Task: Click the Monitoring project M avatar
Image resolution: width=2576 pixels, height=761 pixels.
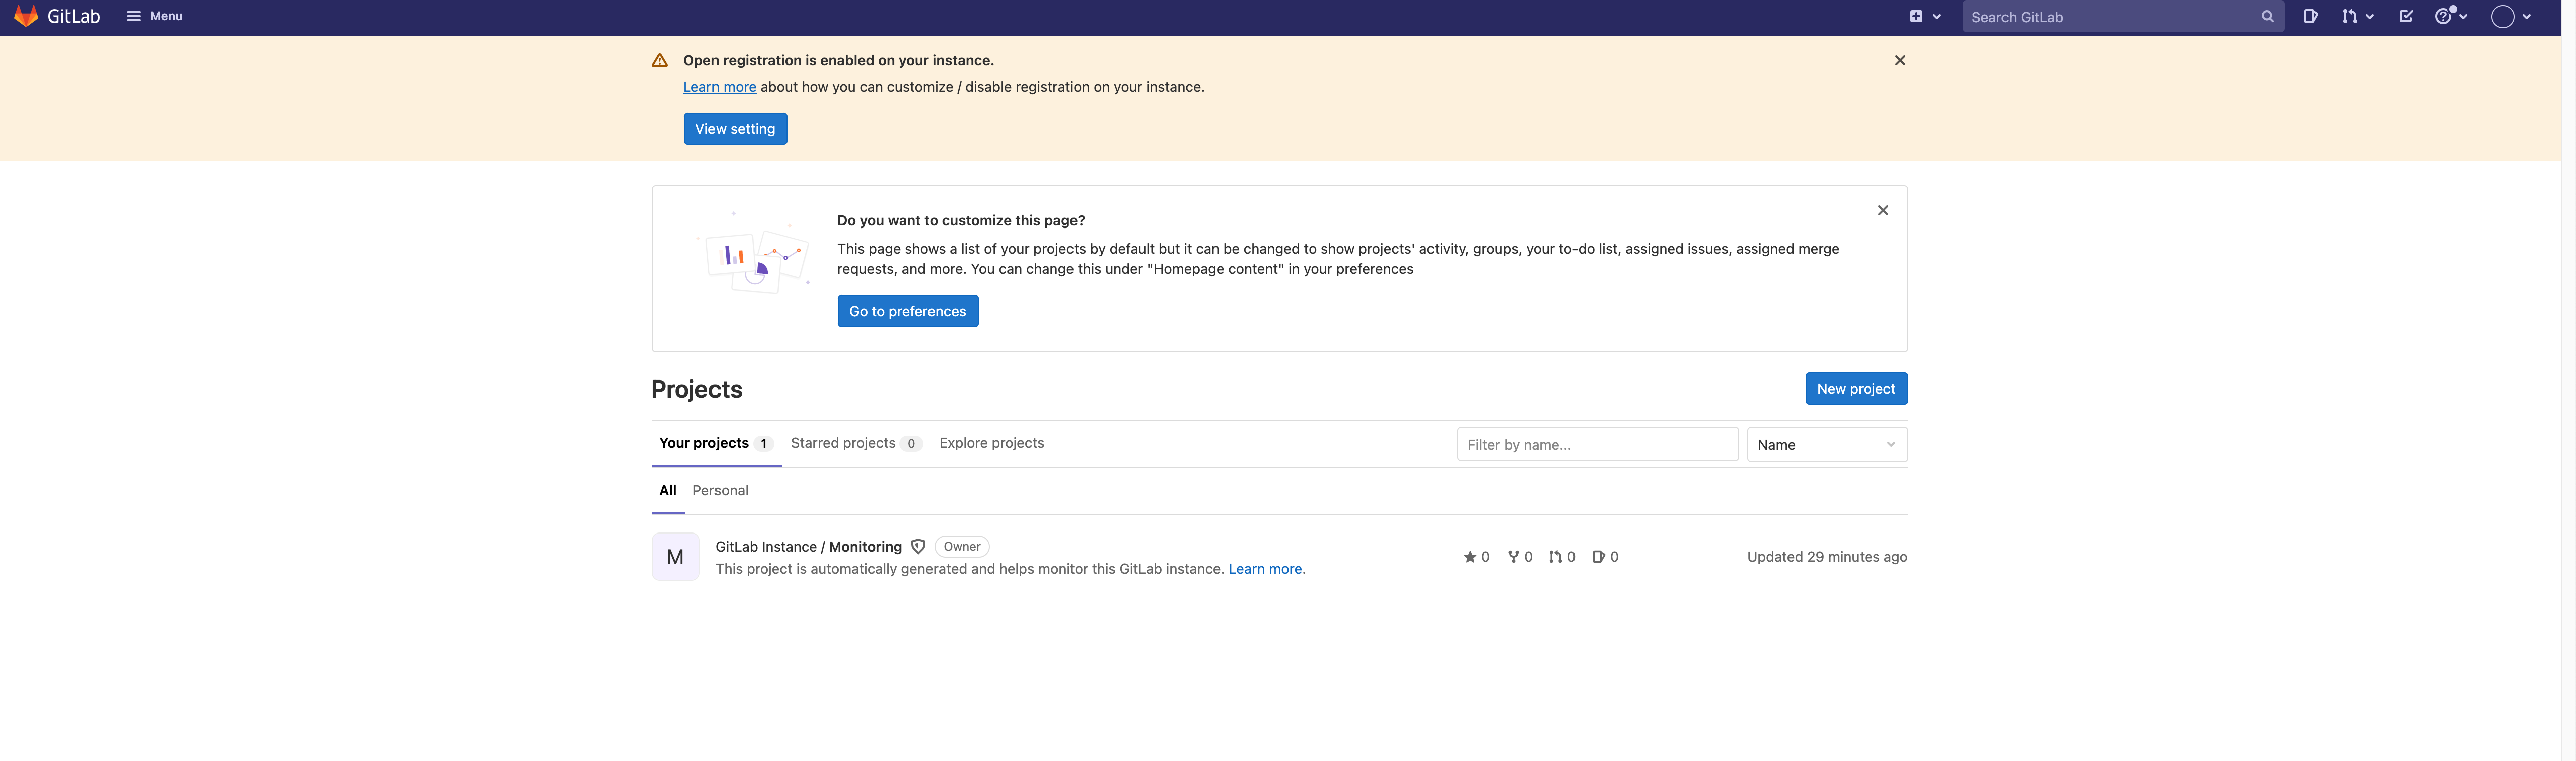Action: pos(675,557)
